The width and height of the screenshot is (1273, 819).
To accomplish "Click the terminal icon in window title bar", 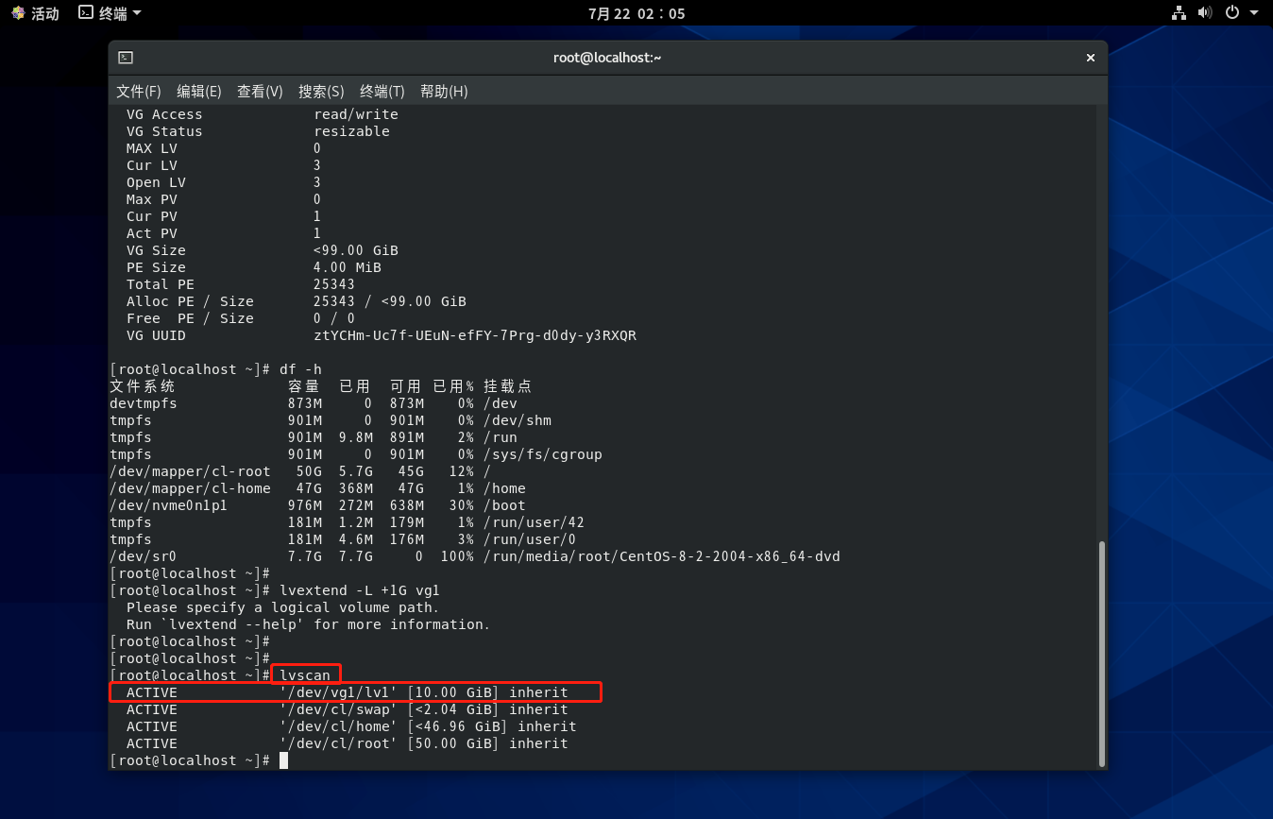I will pyautogui.click(x=126, y=58).
